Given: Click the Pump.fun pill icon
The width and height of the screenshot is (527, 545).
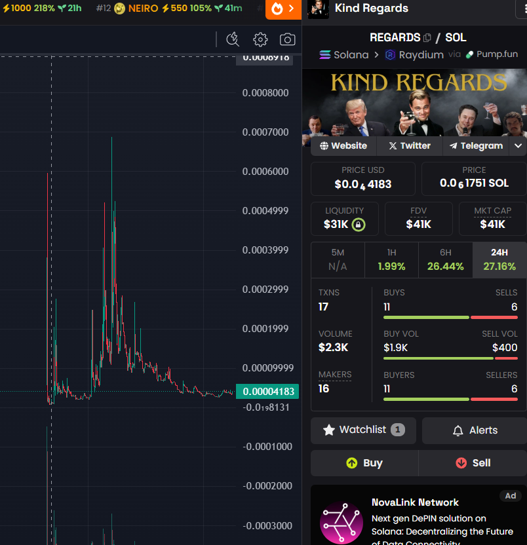Looking at the screenshot, I should pos(469,54).
